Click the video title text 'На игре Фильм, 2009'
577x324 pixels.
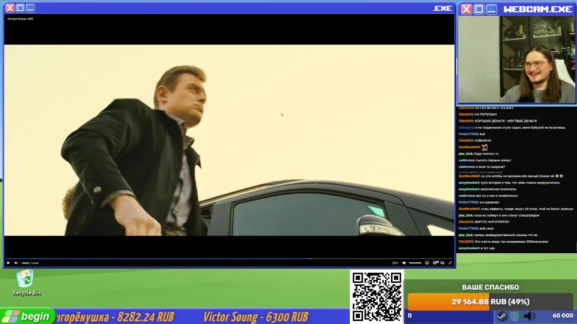[x=20, y=19]
